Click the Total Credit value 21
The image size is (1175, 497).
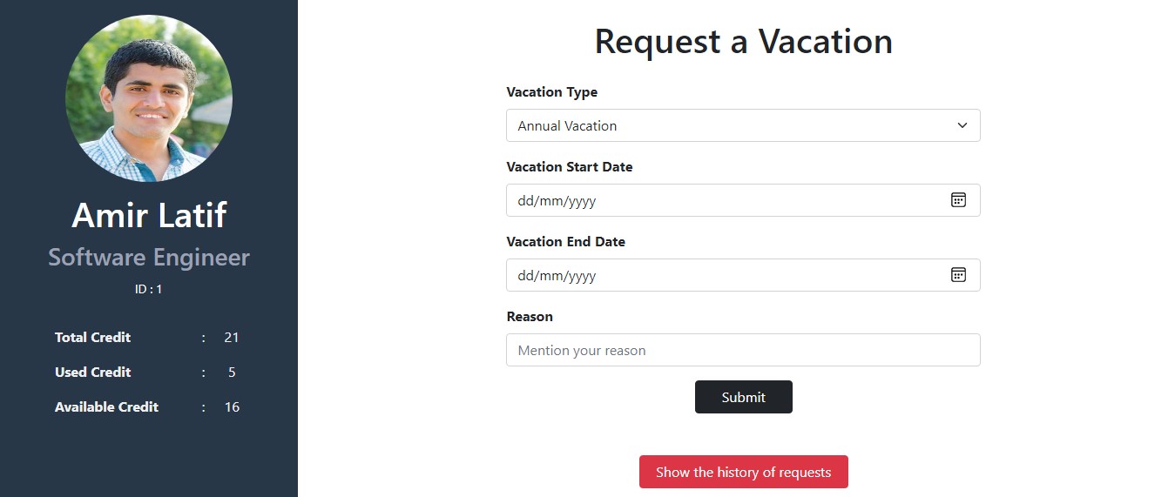click(231, 338)
